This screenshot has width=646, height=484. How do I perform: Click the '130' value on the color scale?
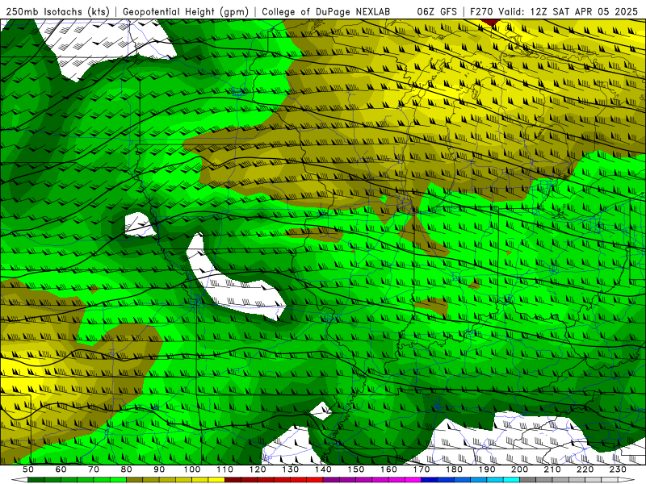click(x=290, y=469)
